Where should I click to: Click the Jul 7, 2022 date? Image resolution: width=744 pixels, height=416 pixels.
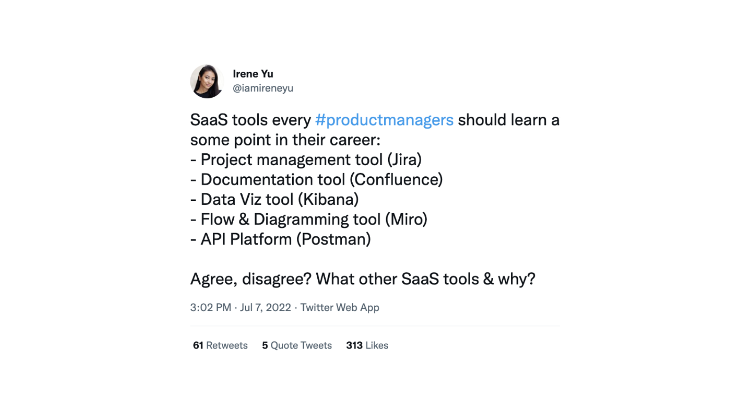click(x=265, y=308)
